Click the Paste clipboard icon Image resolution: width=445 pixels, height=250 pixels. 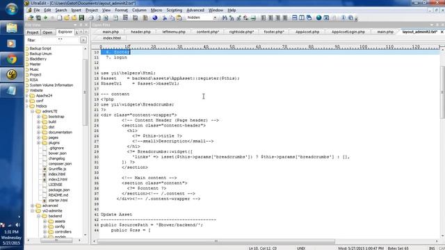[179, 18]
